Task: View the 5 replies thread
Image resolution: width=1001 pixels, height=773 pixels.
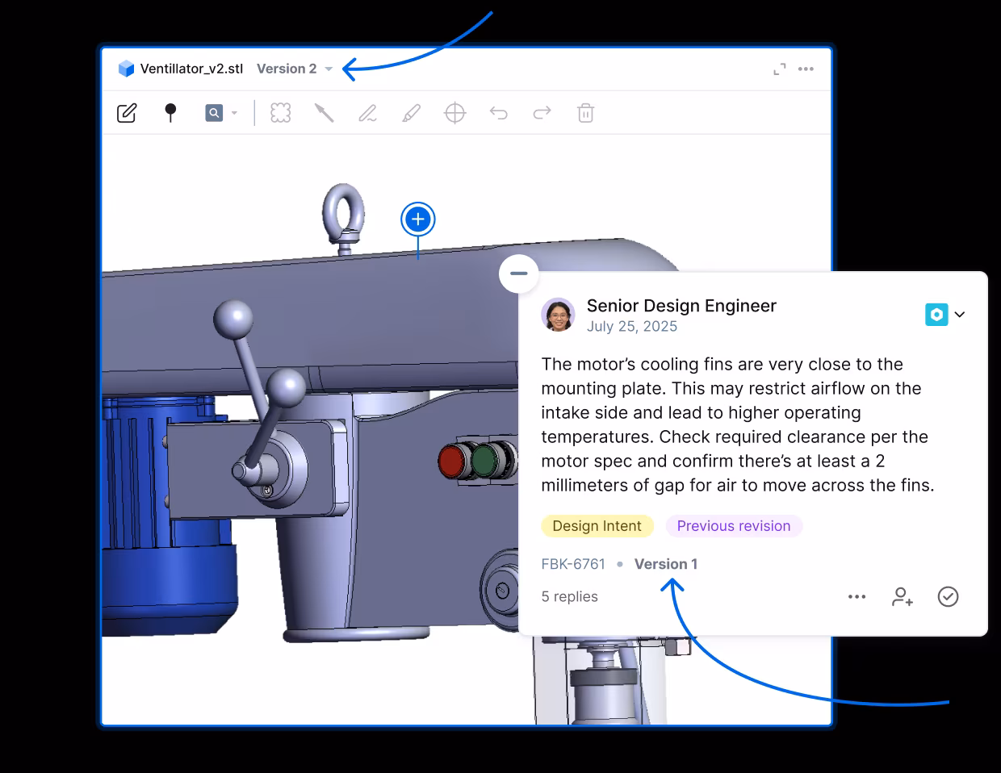Action: (569, 596)
